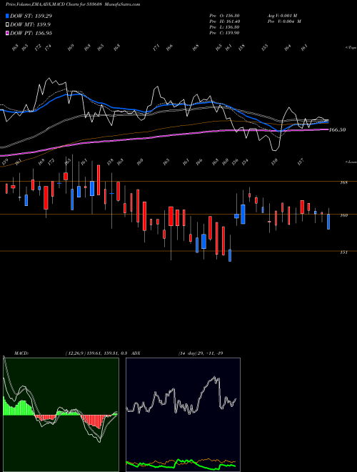Click the 157 low label above candlesticks
Image resolution: width=357 pixels, height=472 pixels.
(x=301, y=162)
